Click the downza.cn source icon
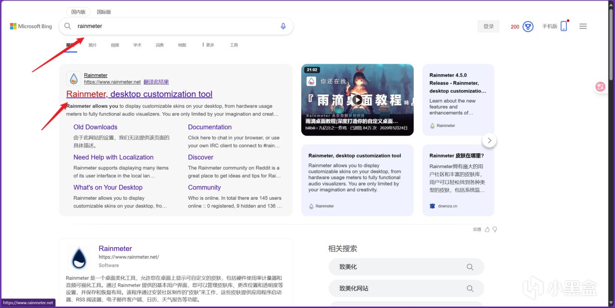This screenshot has width=615, height=308. pos(432,206)
